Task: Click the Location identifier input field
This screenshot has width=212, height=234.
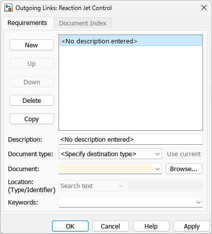Action: (x=165, y=186)
